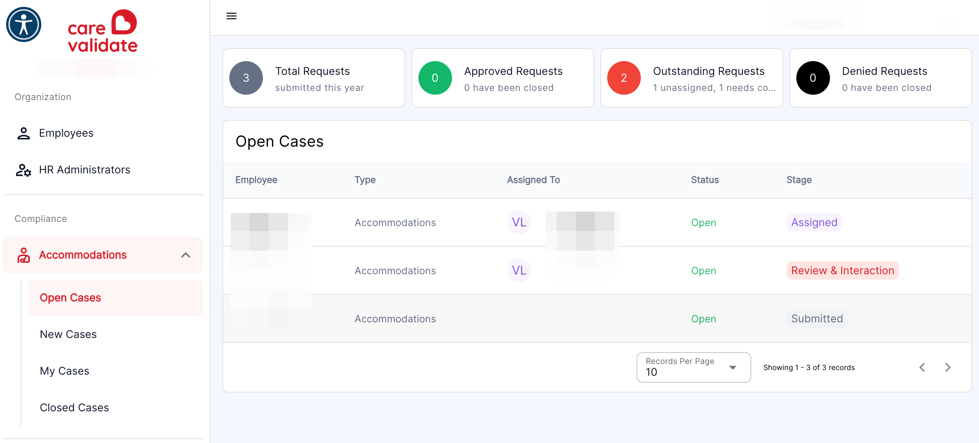Click the Employee column header
Image resolution: width=979 pixels, height=443 pixels.
pyautogui.click(x=256, y=180)
